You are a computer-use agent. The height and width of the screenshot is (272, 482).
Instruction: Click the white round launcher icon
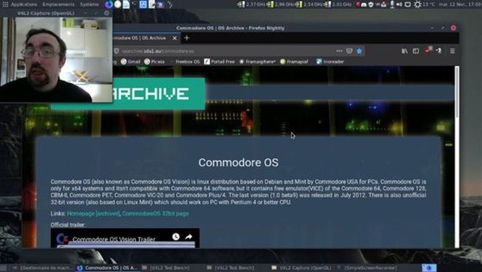(117, 5)
